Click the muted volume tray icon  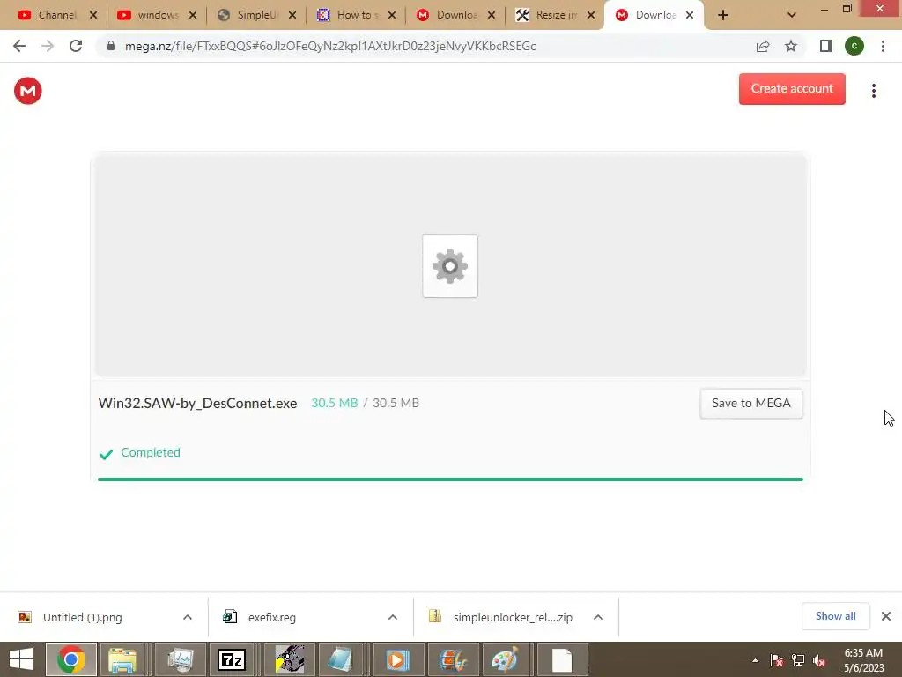pos(819,660)
